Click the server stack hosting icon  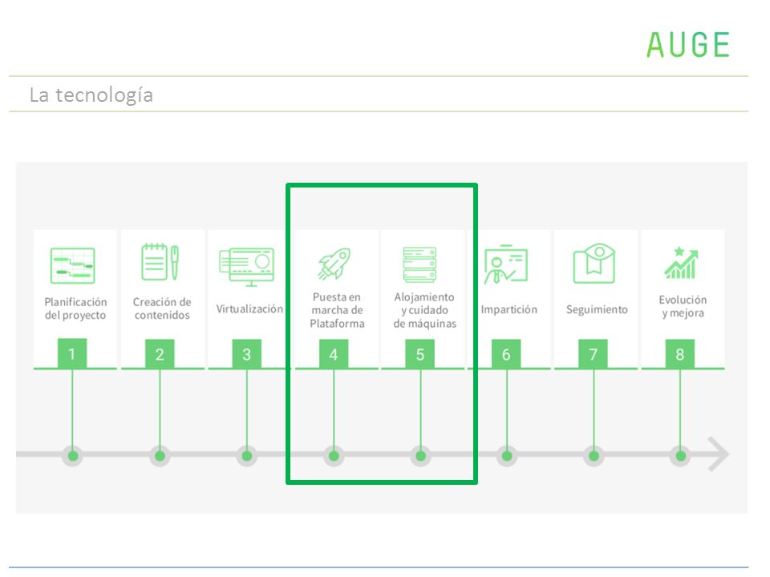pyautogui.click(x=419, y=264)
